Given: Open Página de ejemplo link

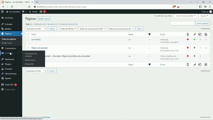Looking at the screenshot, I should [x=40, y=48].
